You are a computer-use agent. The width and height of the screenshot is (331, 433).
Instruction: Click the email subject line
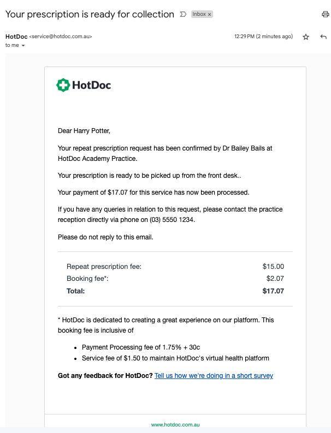pyautogui.click(x=90, y=14)
